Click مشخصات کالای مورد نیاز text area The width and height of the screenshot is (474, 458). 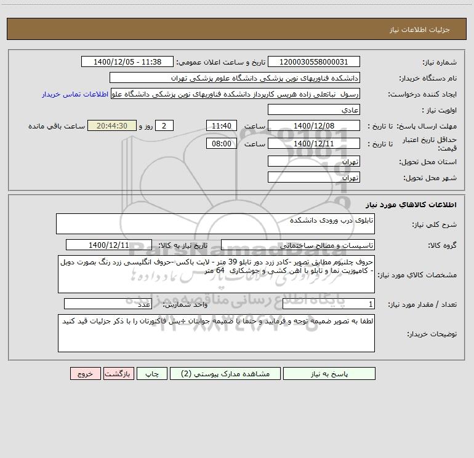[x=216, y=274]
